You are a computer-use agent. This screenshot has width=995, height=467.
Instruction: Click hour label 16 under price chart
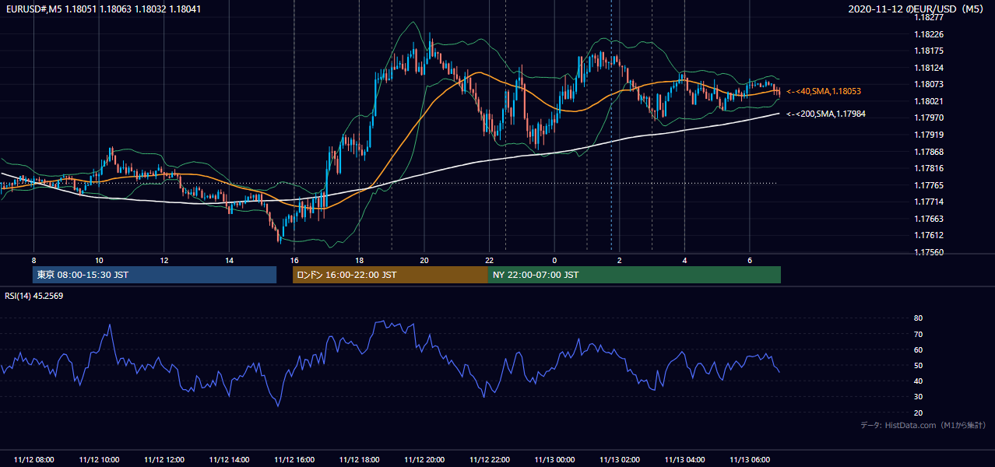(x=294, y=259)
